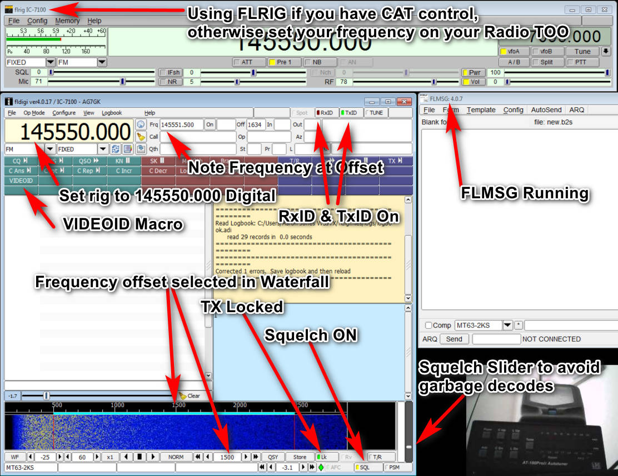Click the QSO macro button
The width and height of the screenshot is (618, 476).
tap(89, 161)
